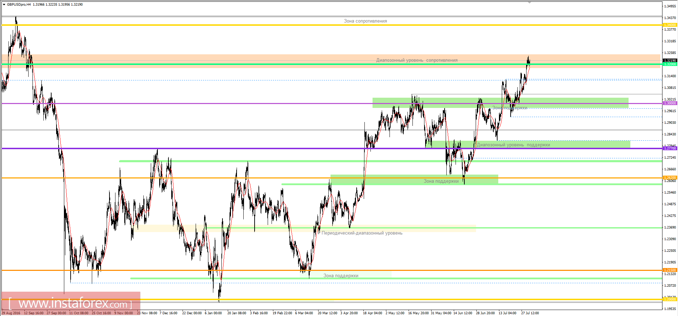Click the yellow 1.20000 price tag

pos(670,299)
